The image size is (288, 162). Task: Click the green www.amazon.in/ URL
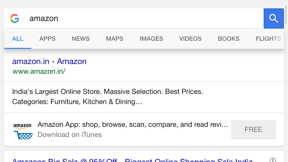[x=39, y=71]
